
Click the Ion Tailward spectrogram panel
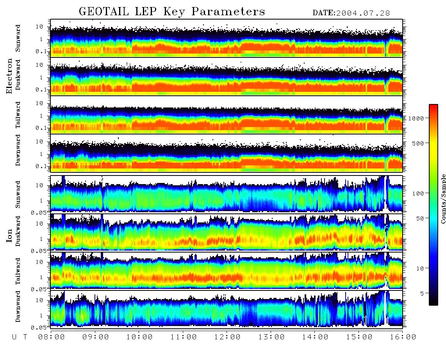click(227, 271)
